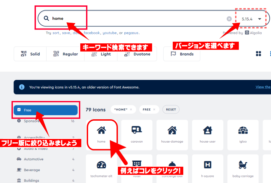This screenshot has height=183, width=271.
Task: Click the info icon in the banner
Action: click(22, 87)
